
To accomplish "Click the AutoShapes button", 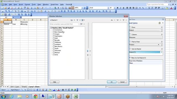I will pos(15,90).
